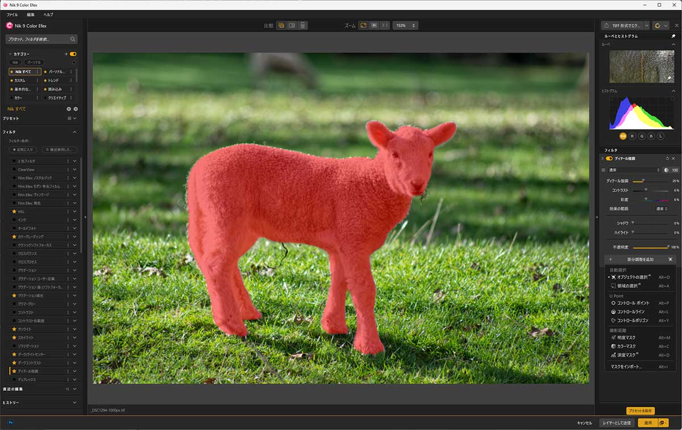Click the 不透明度 slider handle
The image size is (682, 430).
pyautogui.click(x=668, y=247)
